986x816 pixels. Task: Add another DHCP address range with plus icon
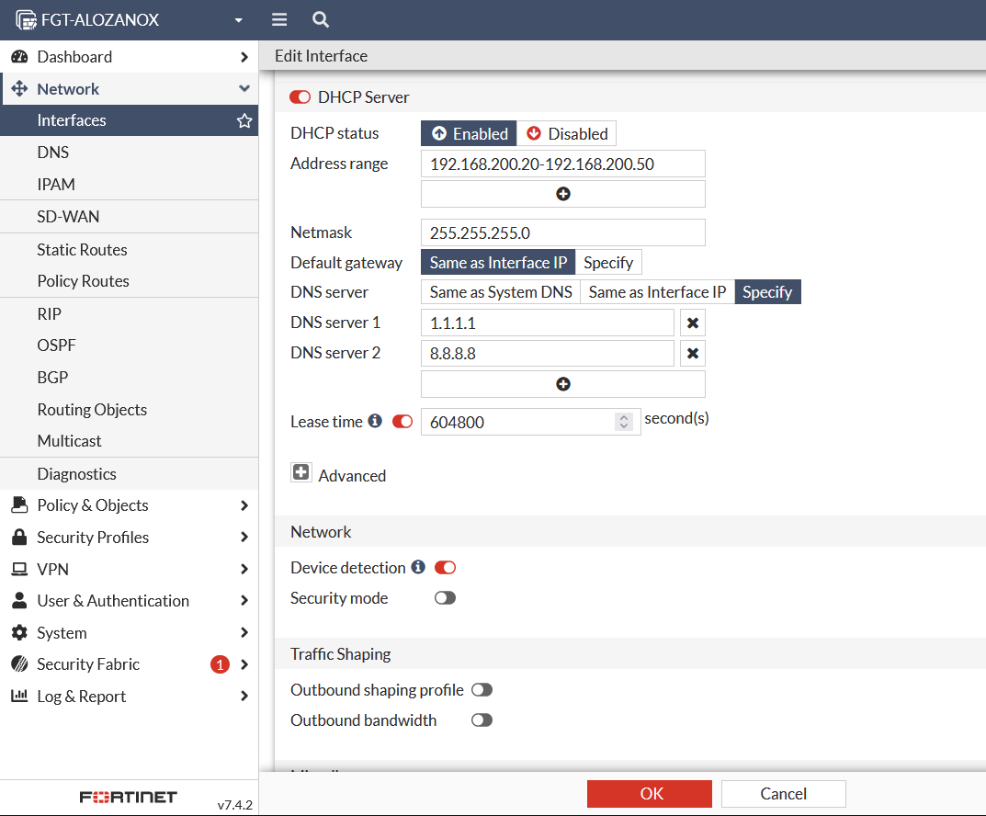click(x=562, y=193)
